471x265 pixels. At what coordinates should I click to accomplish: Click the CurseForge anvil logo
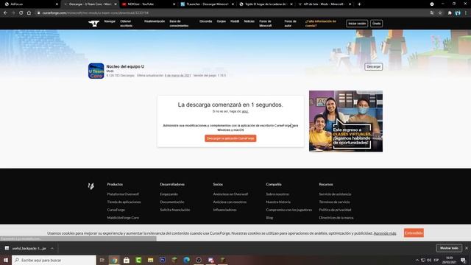[93, 24]
